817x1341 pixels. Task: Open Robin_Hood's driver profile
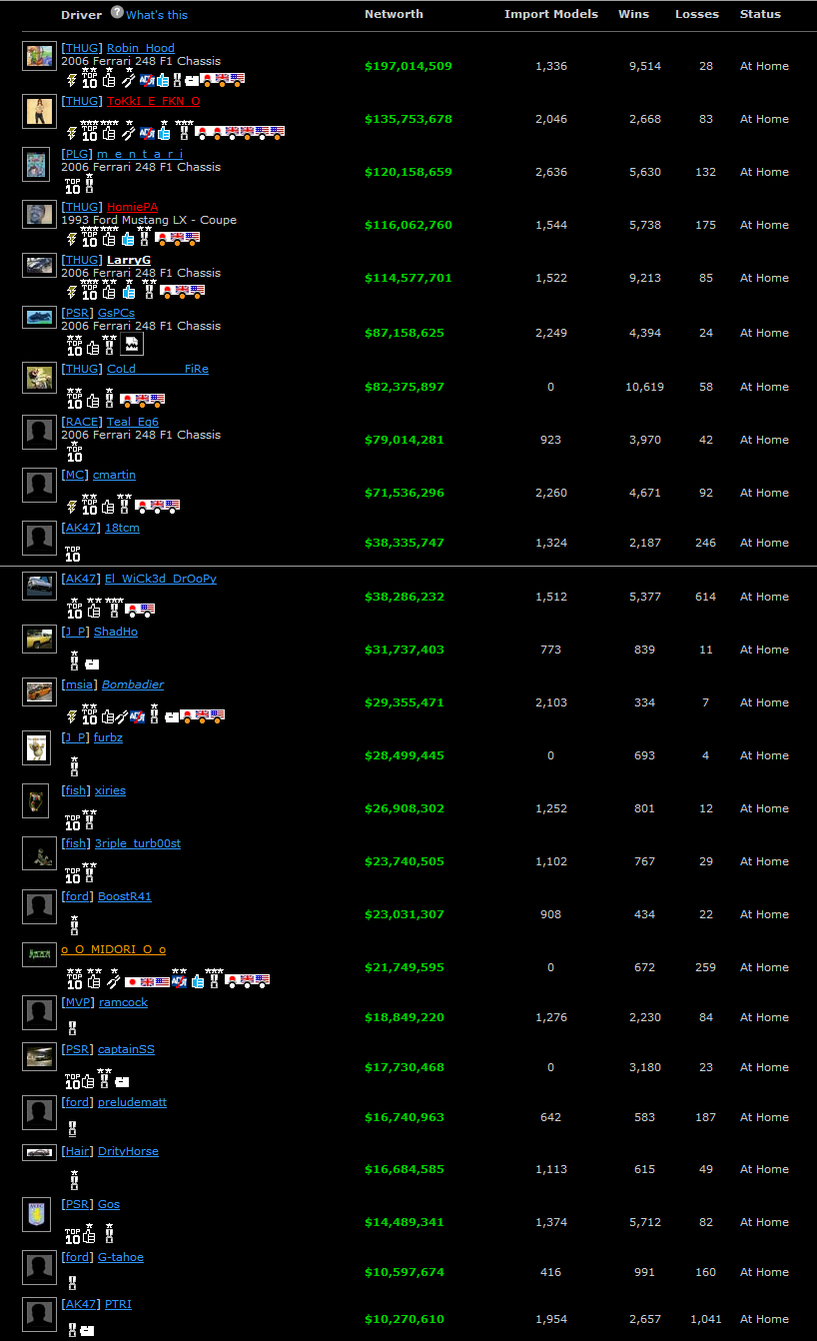[140, 48]
